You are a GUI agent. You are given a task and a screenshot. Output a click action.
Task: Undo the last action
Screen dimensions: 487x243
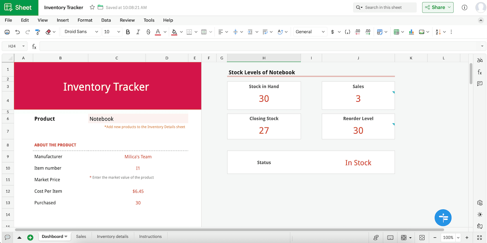click(17, 32)
